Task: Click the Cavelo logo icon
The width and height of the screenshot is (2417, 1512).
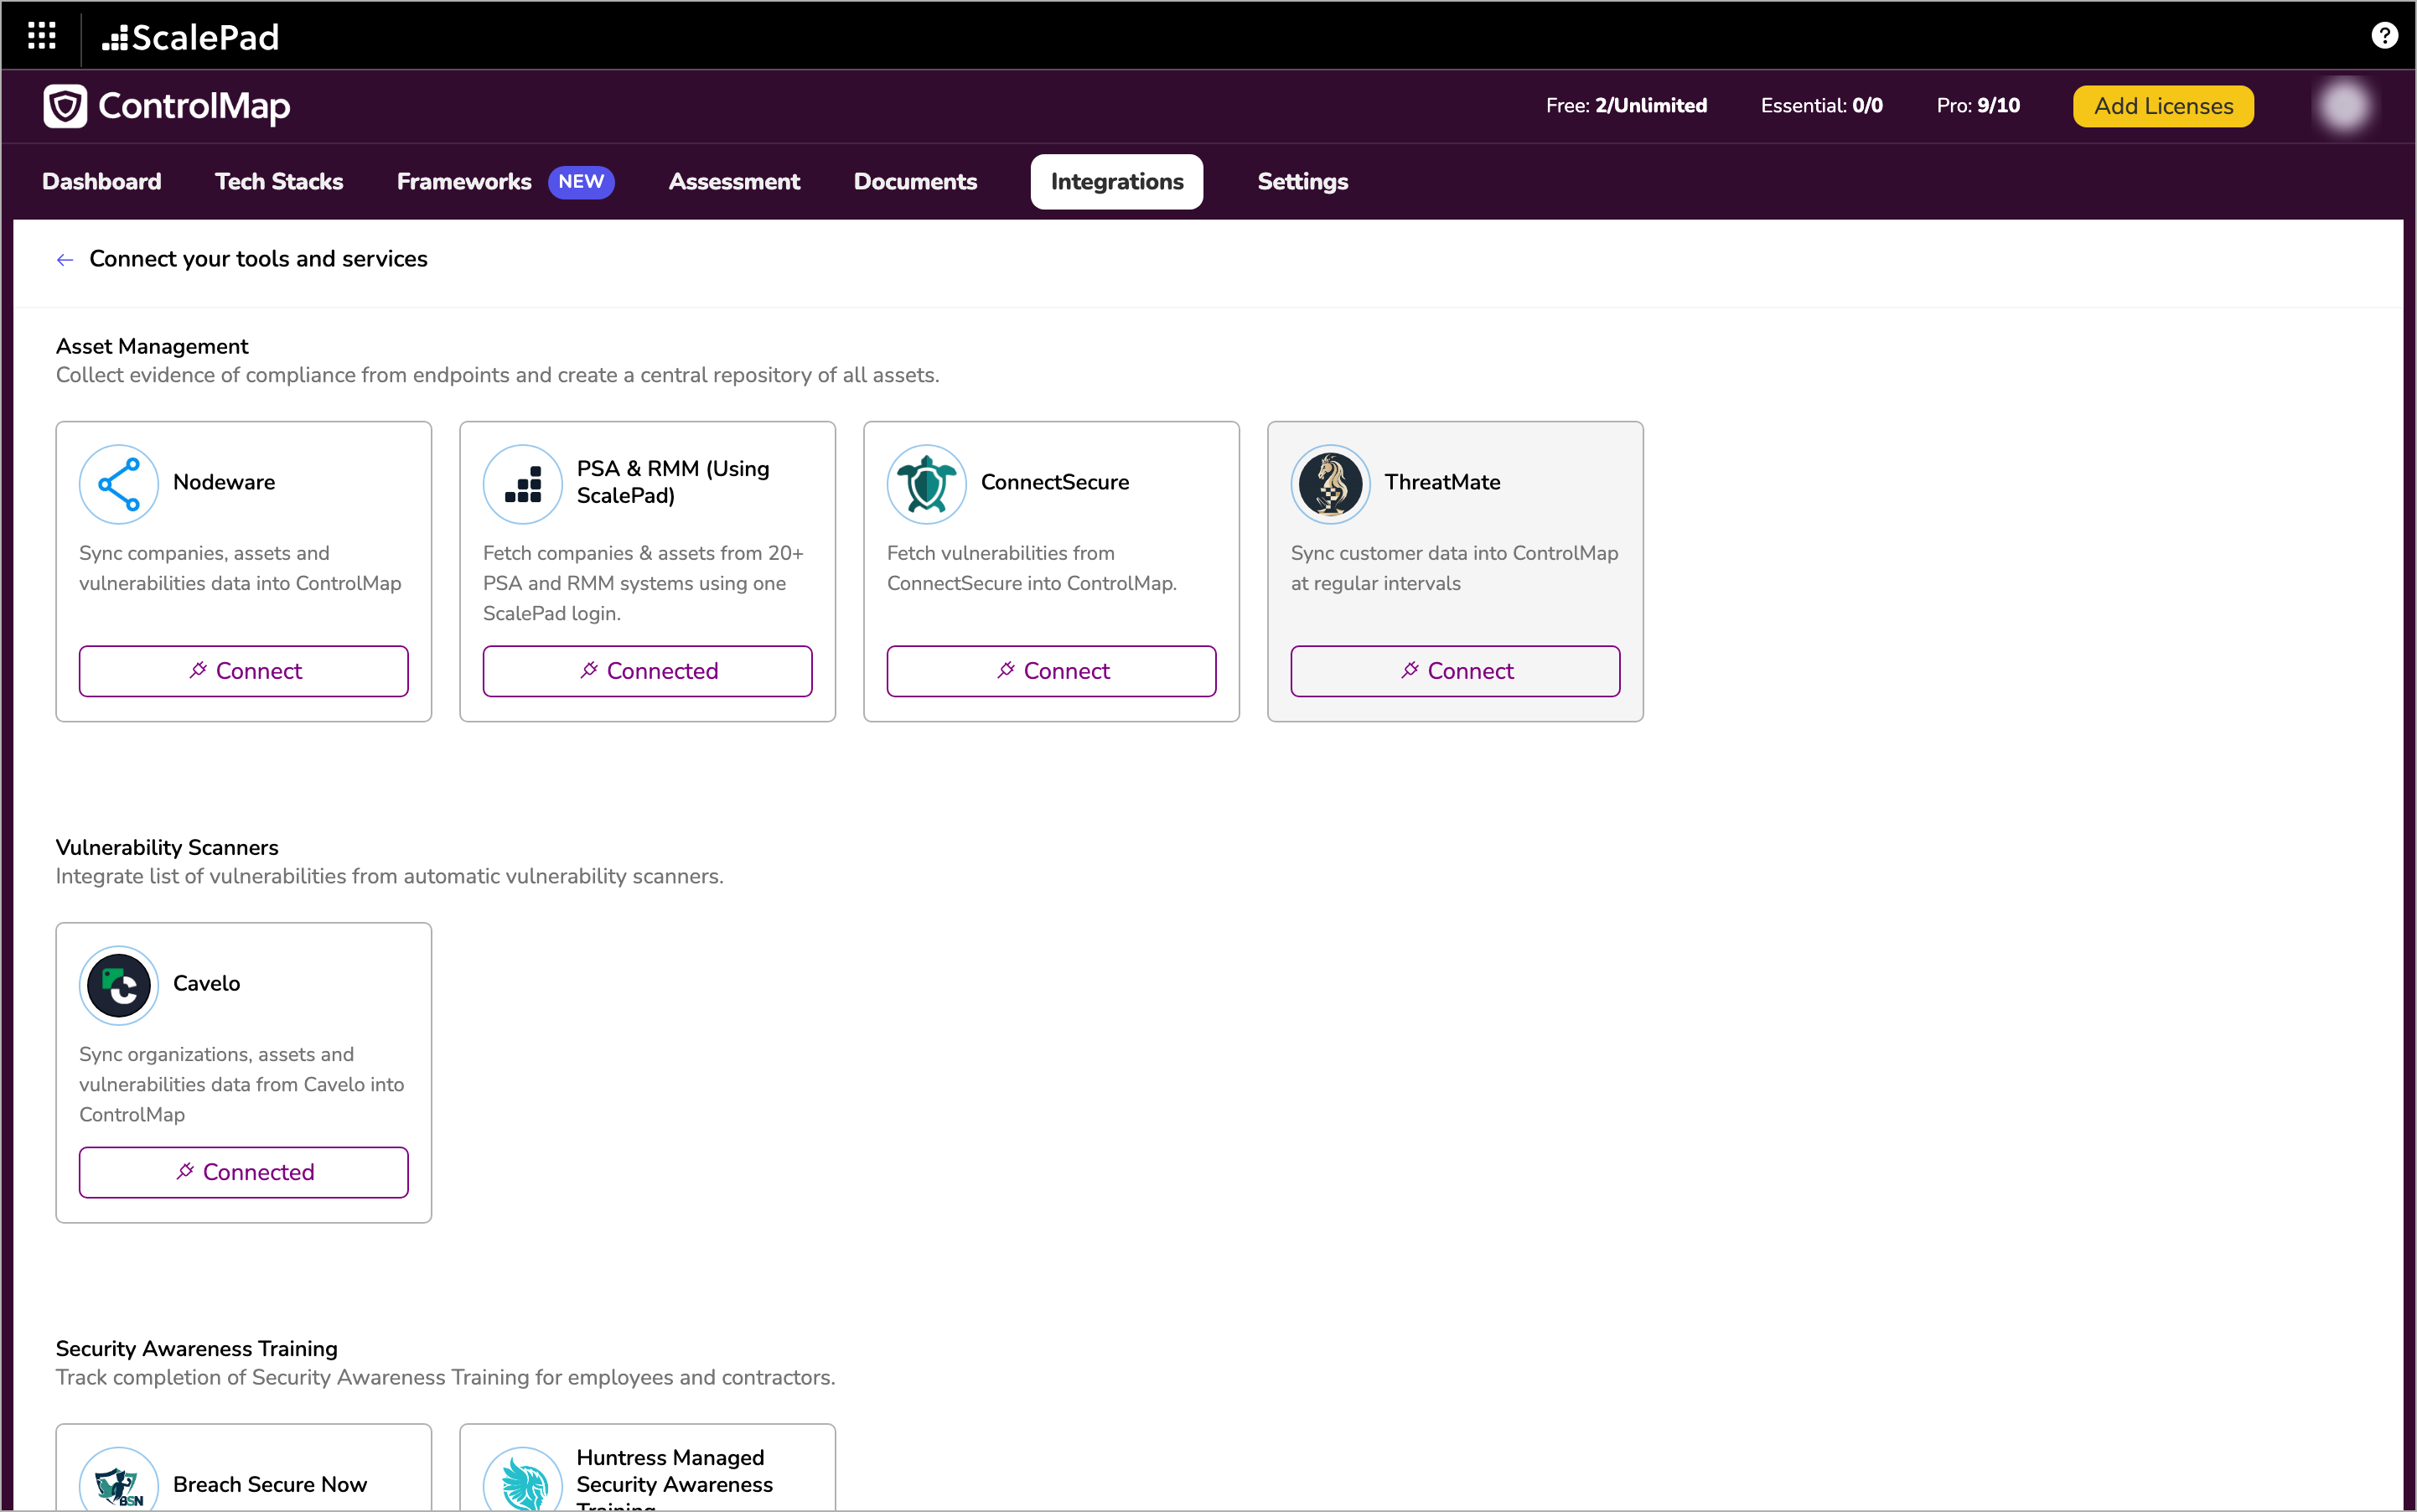Action: 119,985
